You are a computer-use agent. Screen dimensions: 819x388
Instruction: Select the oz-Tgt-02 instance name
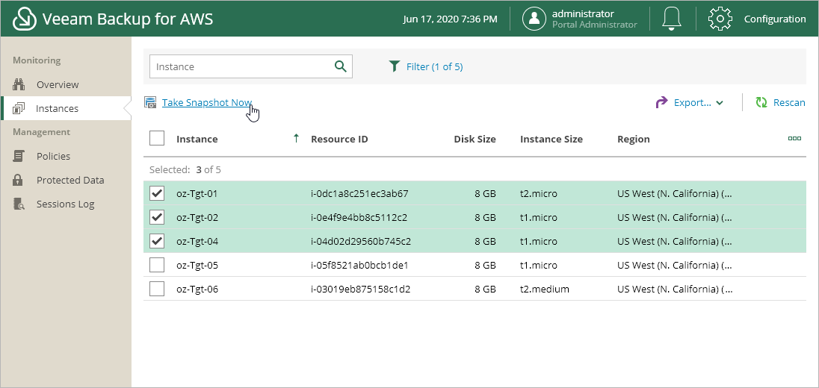point(197,217)
